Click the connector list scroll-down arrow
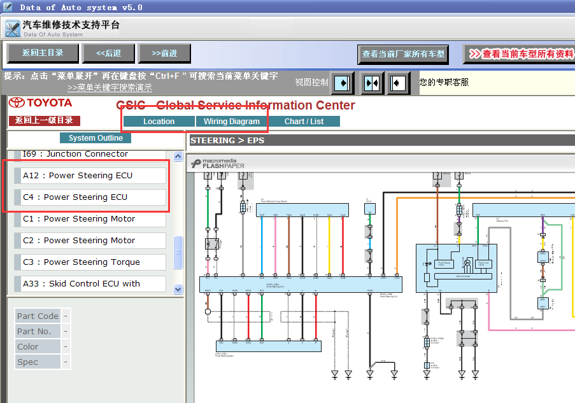Image resolution: width=575 pixels, height=403 pixels. pyautogui.click(x=178, y=289)
